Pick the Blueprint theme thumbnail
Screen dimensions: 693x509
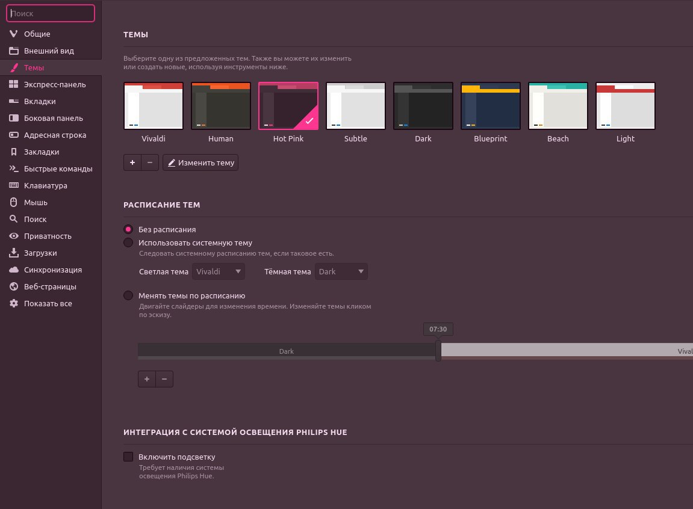pos(491,106)
